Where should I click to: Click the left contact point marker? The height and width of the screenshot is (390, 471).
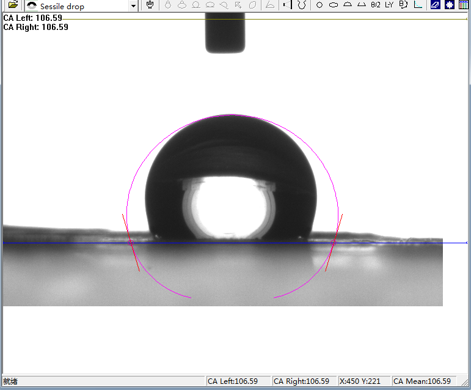[x=130, y=243]
